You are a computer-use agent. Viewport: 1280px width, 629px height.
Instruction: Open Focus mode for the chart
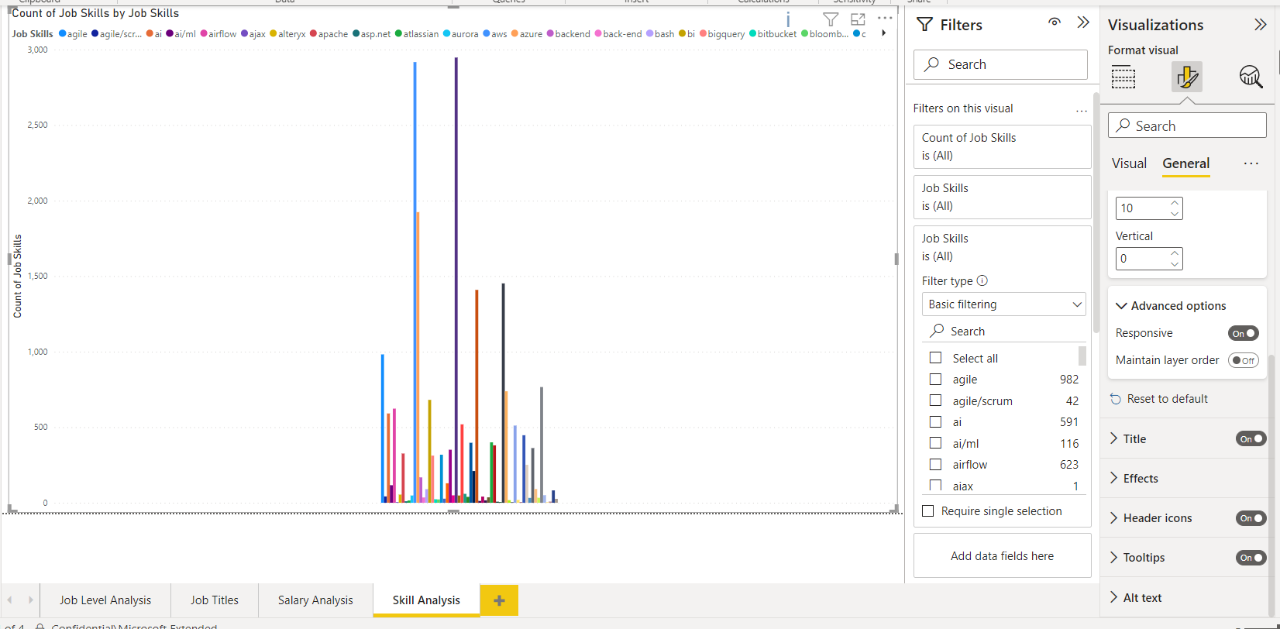tap(858, 19)
